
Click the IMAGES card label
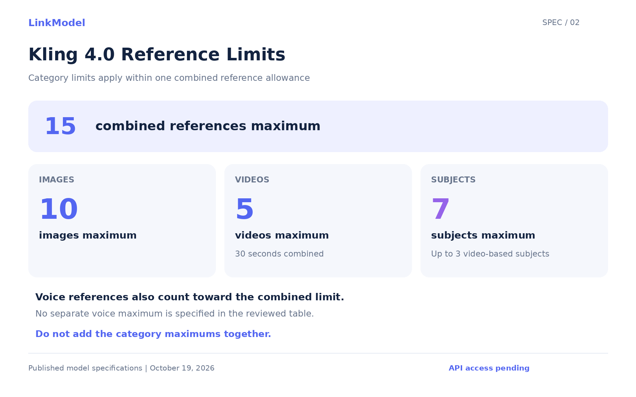coord(57,180)
